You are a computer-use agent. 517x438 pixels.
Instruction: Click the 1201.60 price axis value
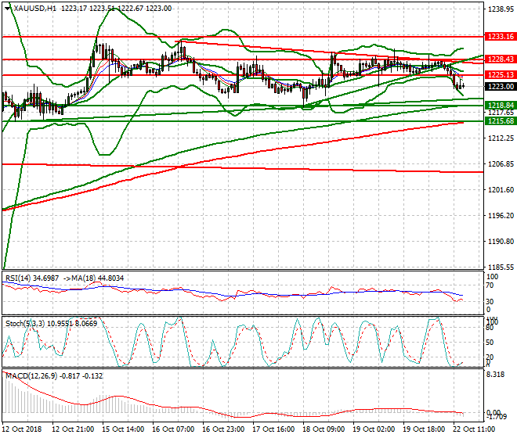[501, 190]
